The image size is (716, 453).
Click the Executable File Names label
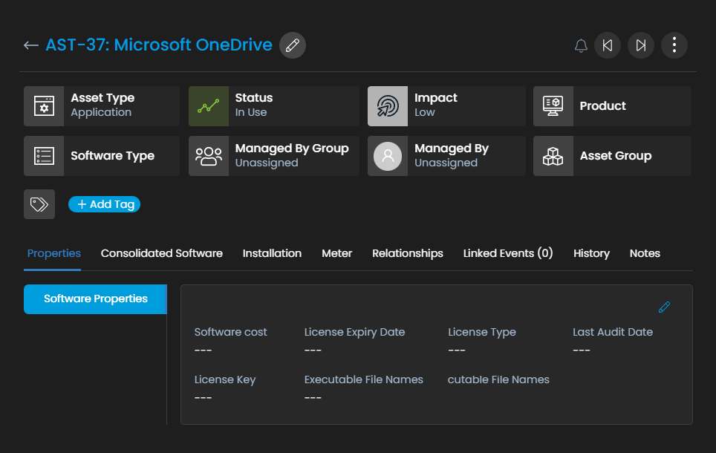[363, 379]
